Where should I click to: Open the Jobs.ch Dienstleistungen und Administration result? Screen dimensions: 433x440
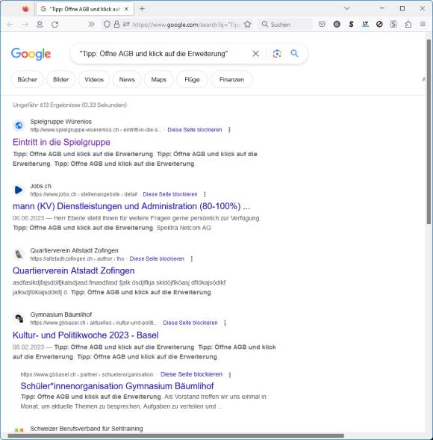tap(131, 206)
